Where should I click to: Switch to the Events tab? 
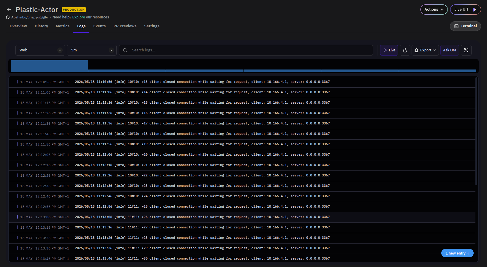99,26
